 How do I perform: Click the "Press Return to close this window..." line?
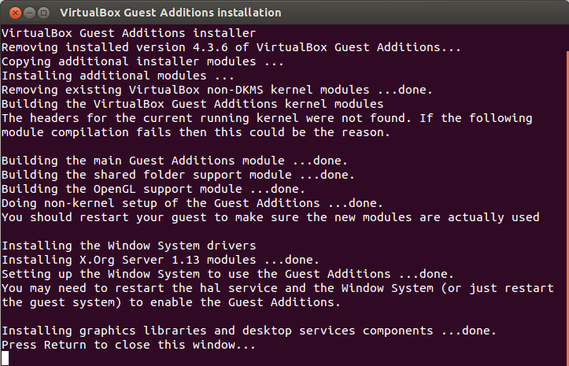pos(128,345)
